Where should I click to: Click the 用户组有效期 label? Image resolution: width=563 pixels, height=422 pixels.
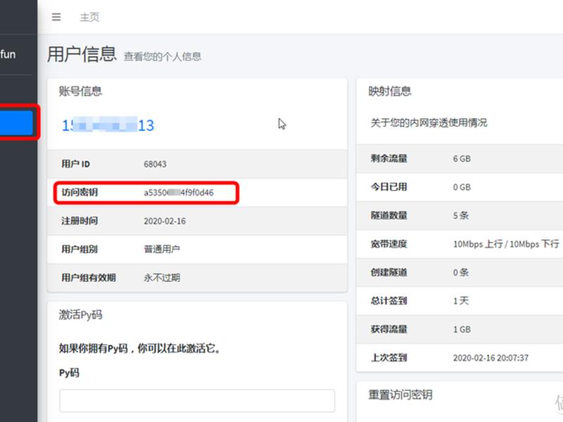click(89, 277)
